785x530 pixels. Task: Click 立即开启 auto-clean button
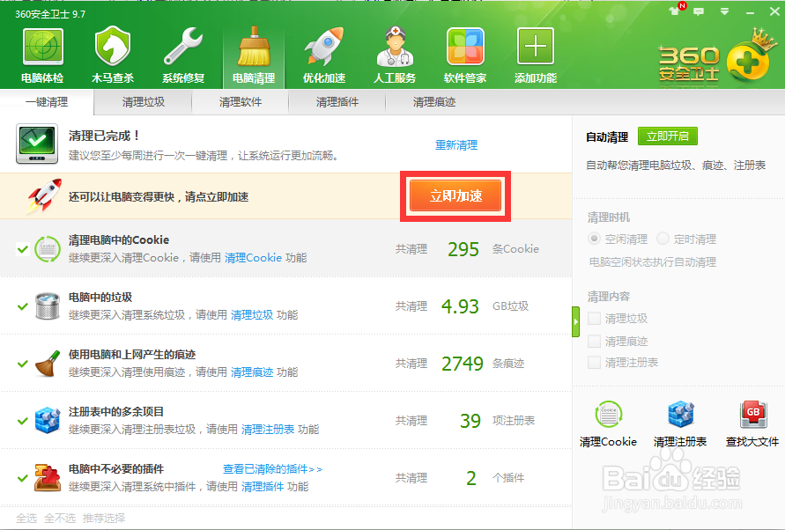tap(667, 136)
